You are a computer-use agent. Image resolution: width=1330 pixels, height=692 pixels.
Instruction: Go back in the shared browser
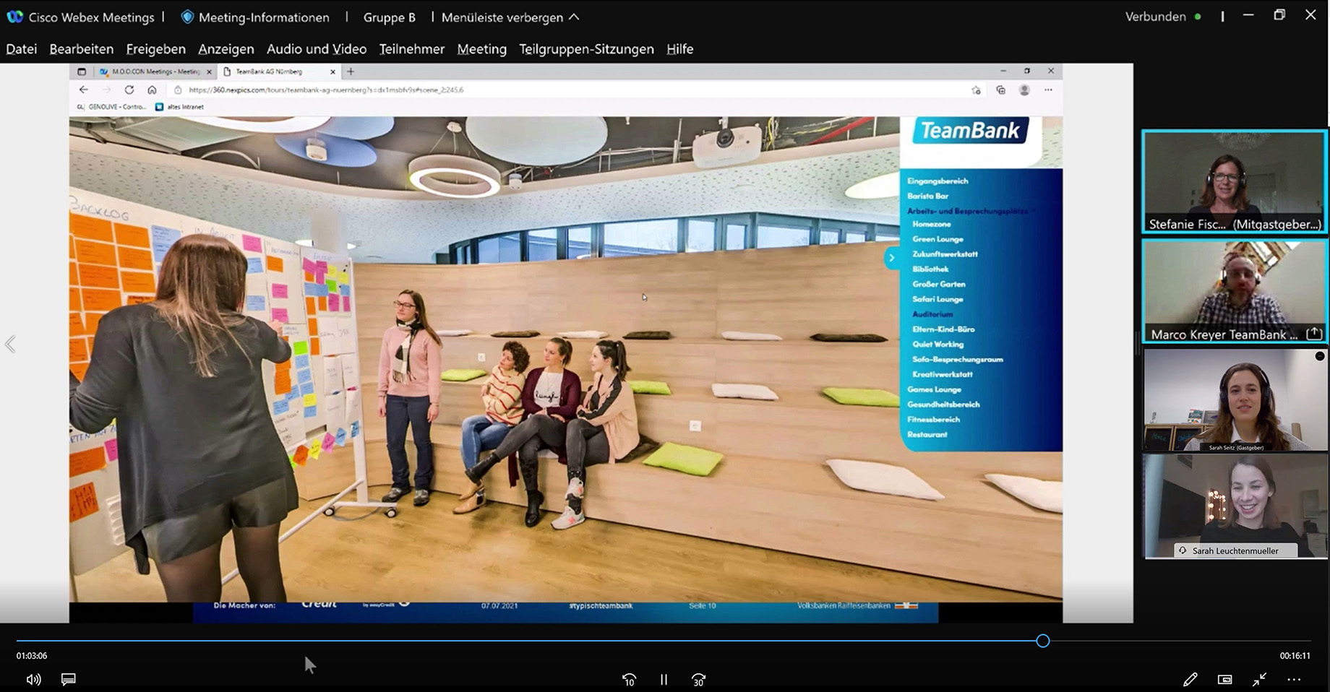(x=84, y=90)
